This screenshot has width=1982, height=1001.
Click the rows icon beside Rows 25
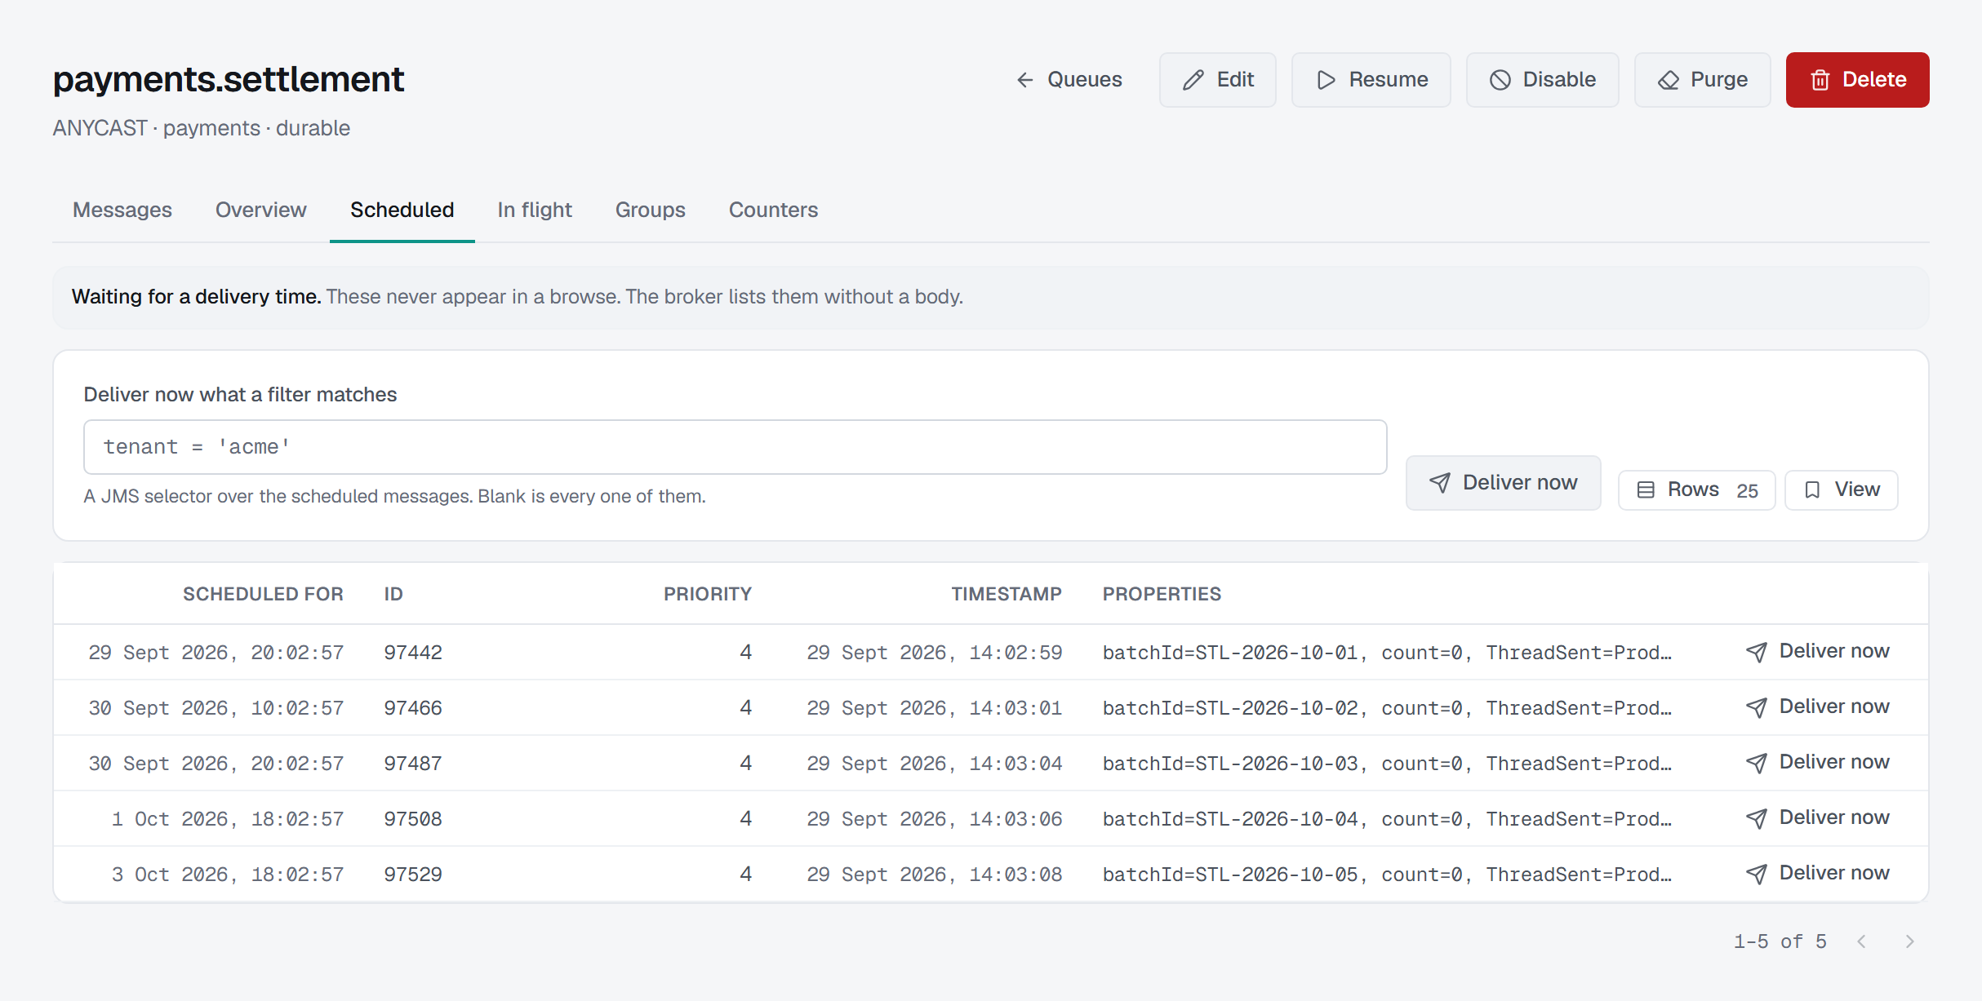1646,490
